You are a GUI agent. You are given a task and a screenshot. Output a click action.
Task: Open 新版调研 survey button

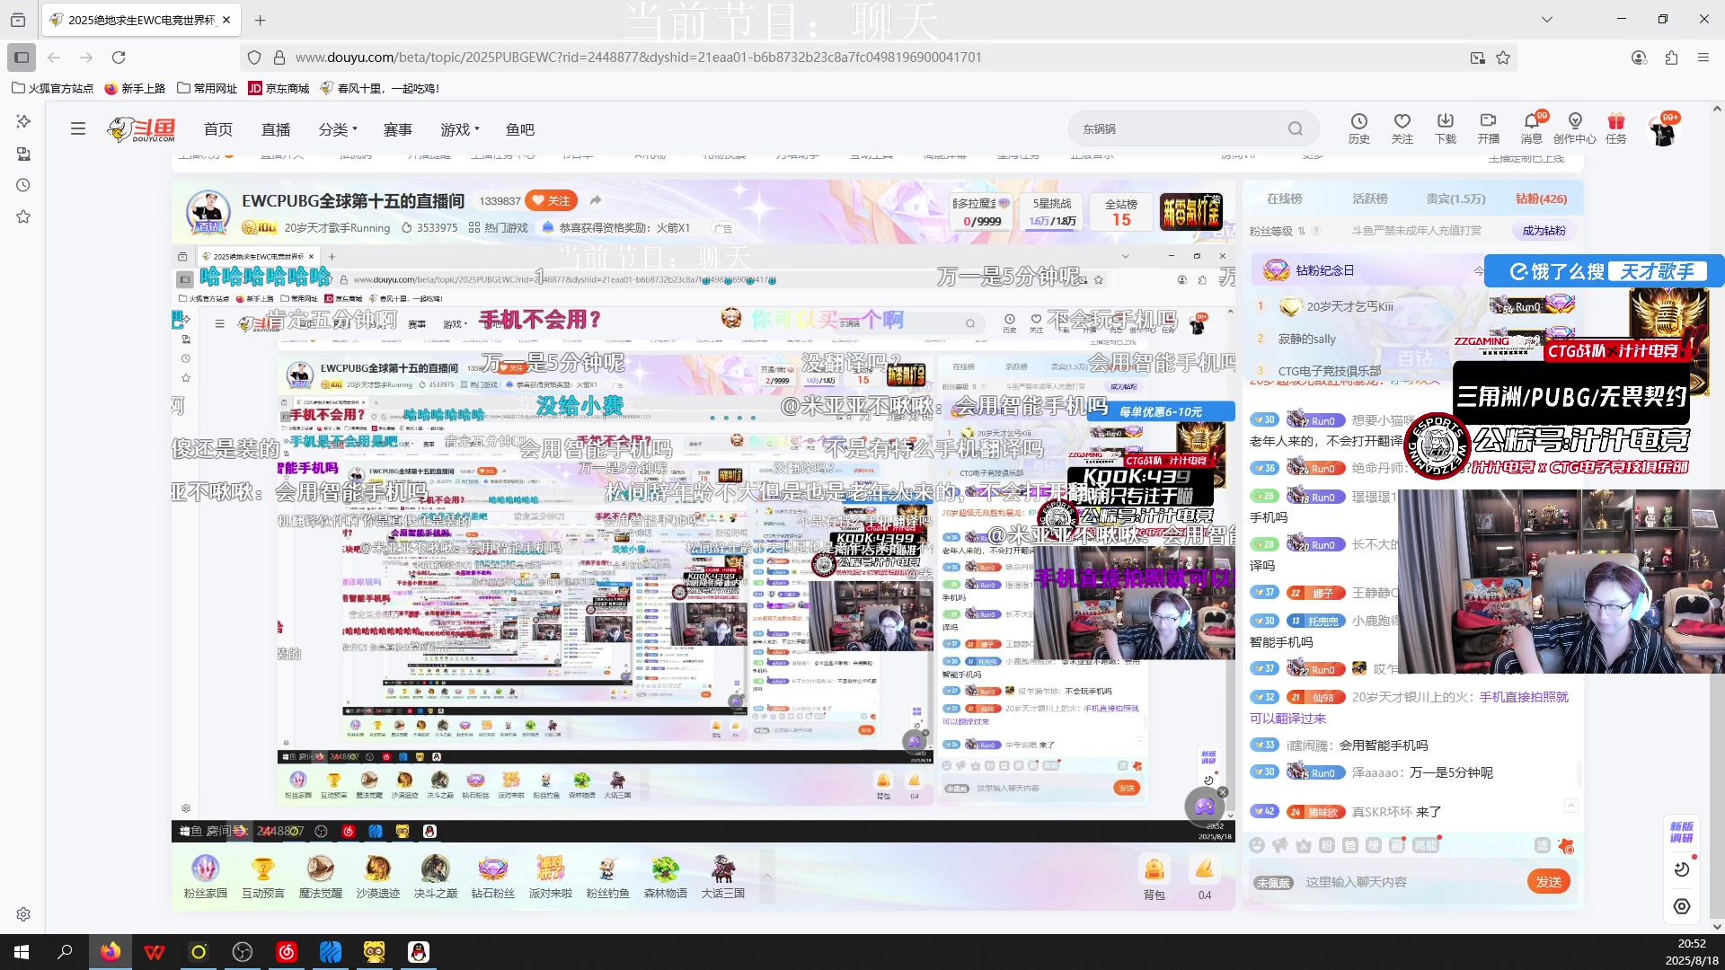(x=1682, y=832)
